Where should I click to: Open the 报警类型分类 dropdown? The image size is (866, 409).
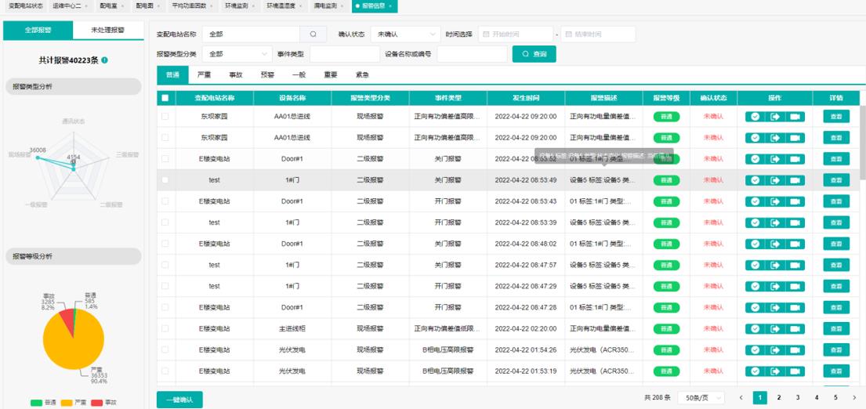(x=237, y=54)
